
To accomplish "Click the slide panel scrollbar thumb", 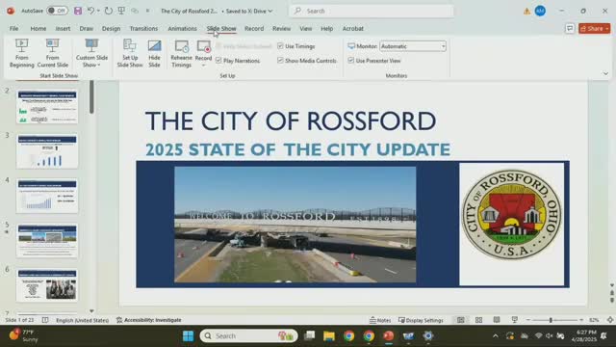I will 91,96.
